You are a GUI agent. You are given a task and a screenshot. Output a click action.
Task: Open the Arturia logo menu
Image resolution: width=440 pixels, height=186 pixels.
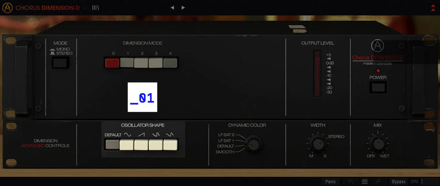coord(8,8)
